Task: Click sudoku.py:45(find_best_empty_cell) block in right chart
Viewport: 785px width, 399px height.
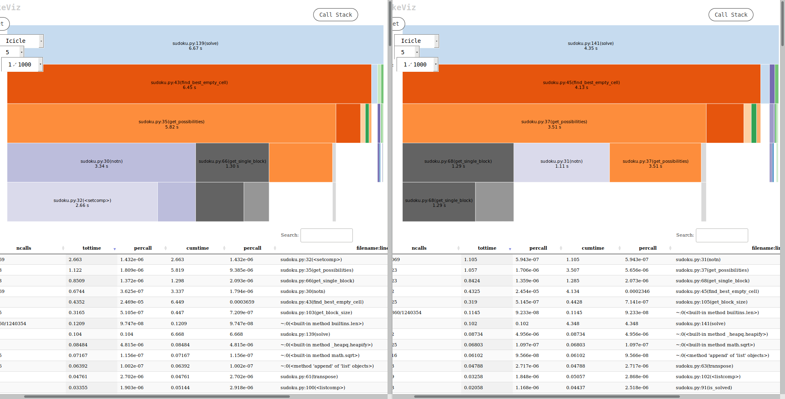Action: coord(581,84)
